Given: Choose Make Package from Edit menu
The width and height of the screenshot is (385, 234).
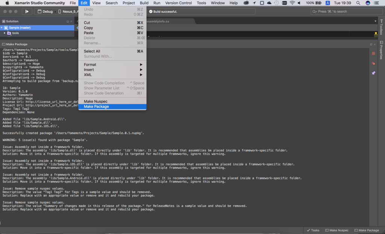Looking at the screenshot, I should pos(112,106).
